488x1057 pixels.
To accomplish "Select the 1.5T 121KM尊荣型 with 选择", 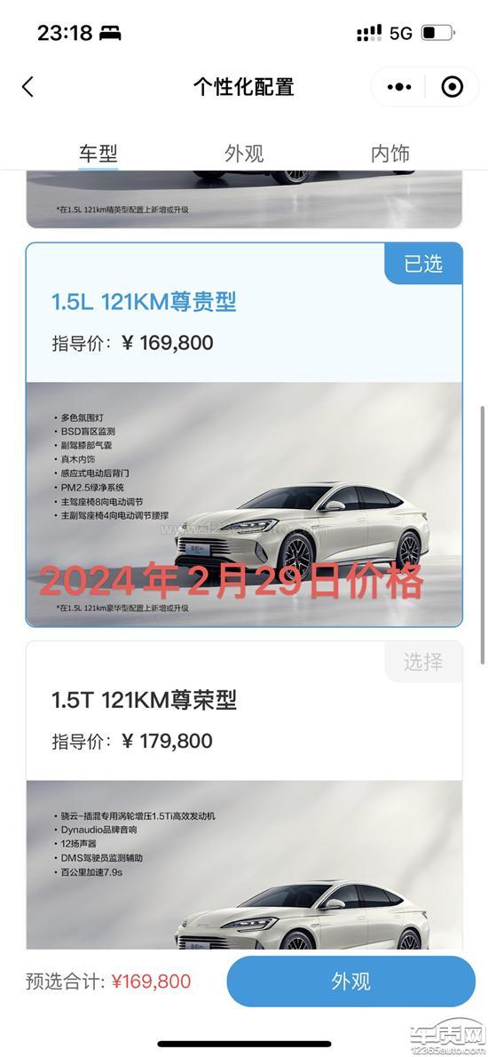I will (423, 662).
